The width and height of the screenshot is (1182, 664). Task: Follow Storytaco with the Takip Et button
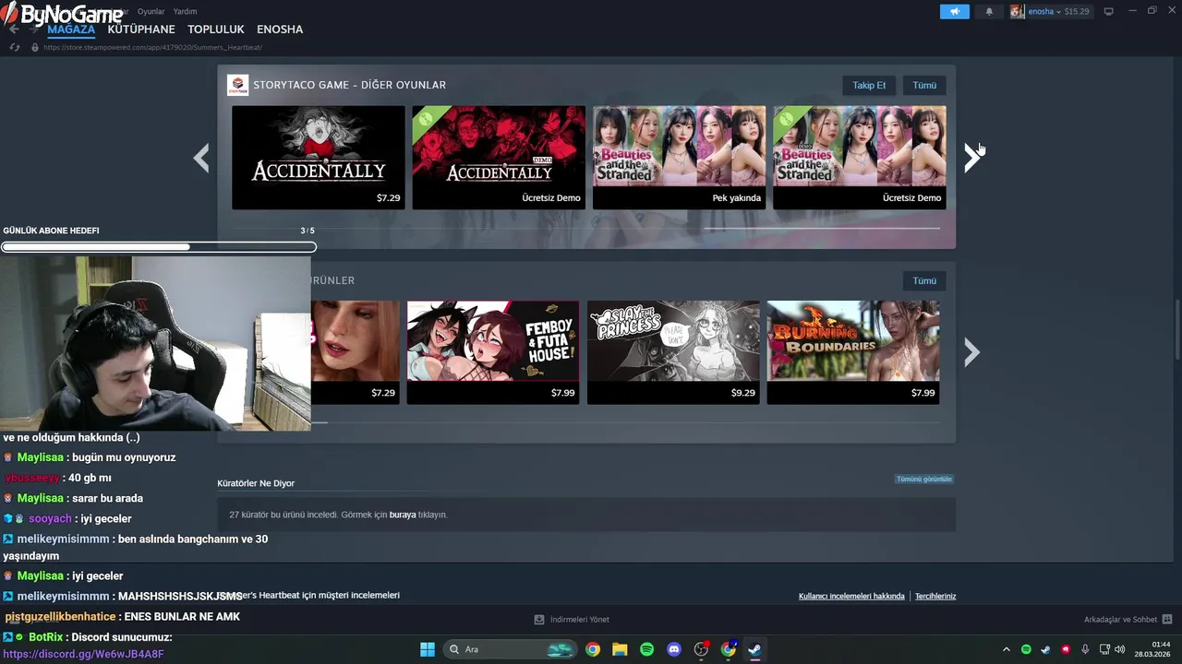coord(868,85)
